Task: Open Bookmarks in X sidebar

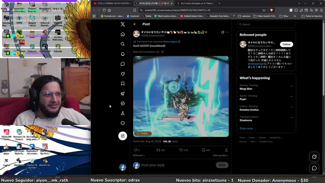Action: tap(123, 84)
